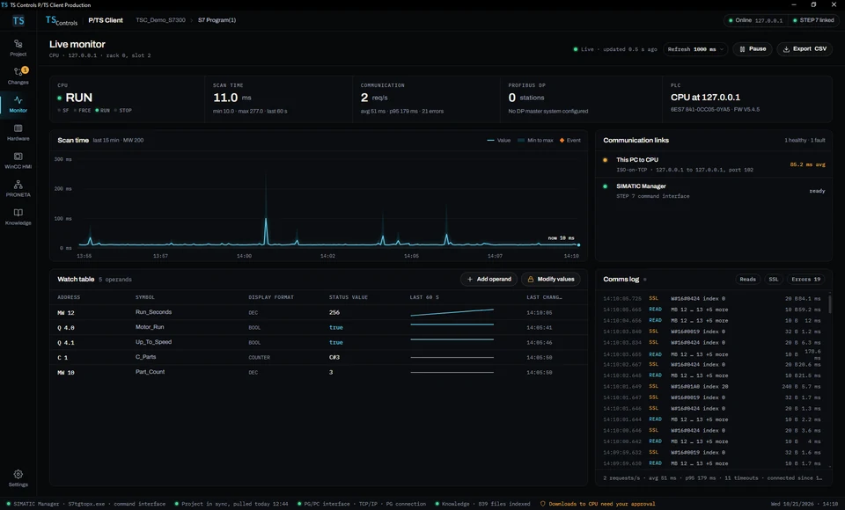Open the Changes sidebar icon
This screenshot has width=845, height=510.
point(18,76)
